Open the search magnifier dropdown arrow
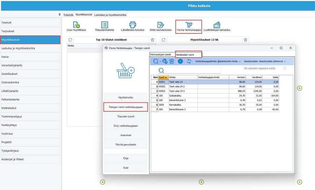 (160, 62)
